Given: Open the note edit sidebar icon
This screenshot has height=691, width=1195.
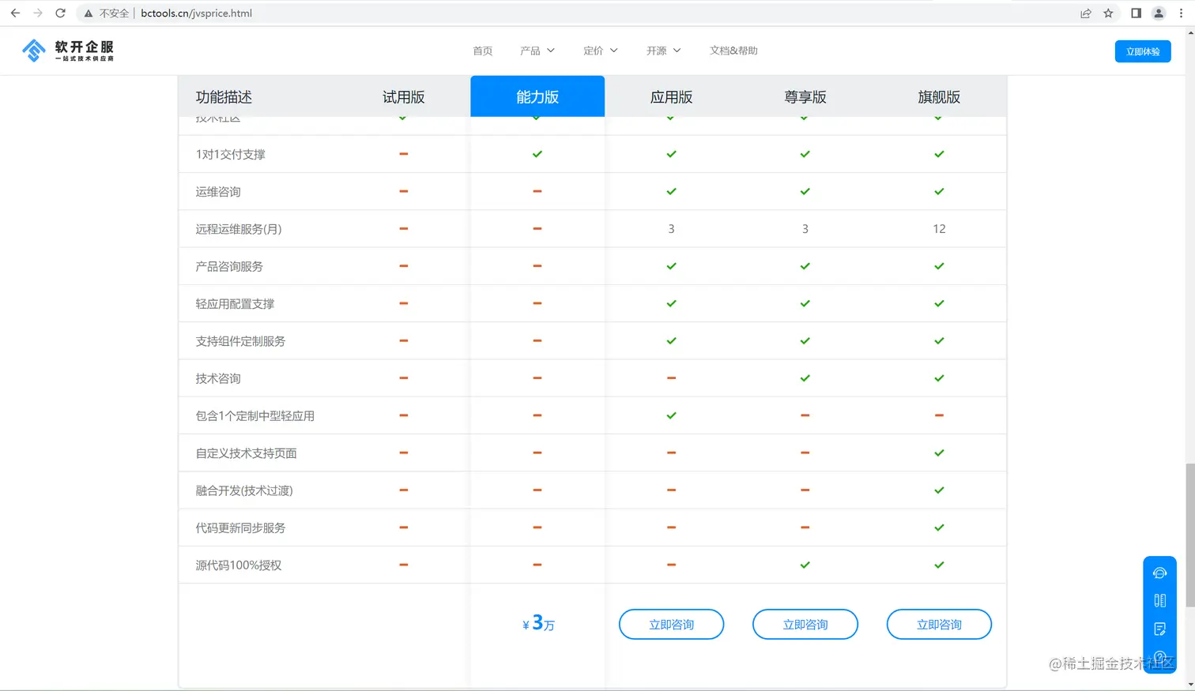Looking at the screenshot, I should [x=1159, y=629].
